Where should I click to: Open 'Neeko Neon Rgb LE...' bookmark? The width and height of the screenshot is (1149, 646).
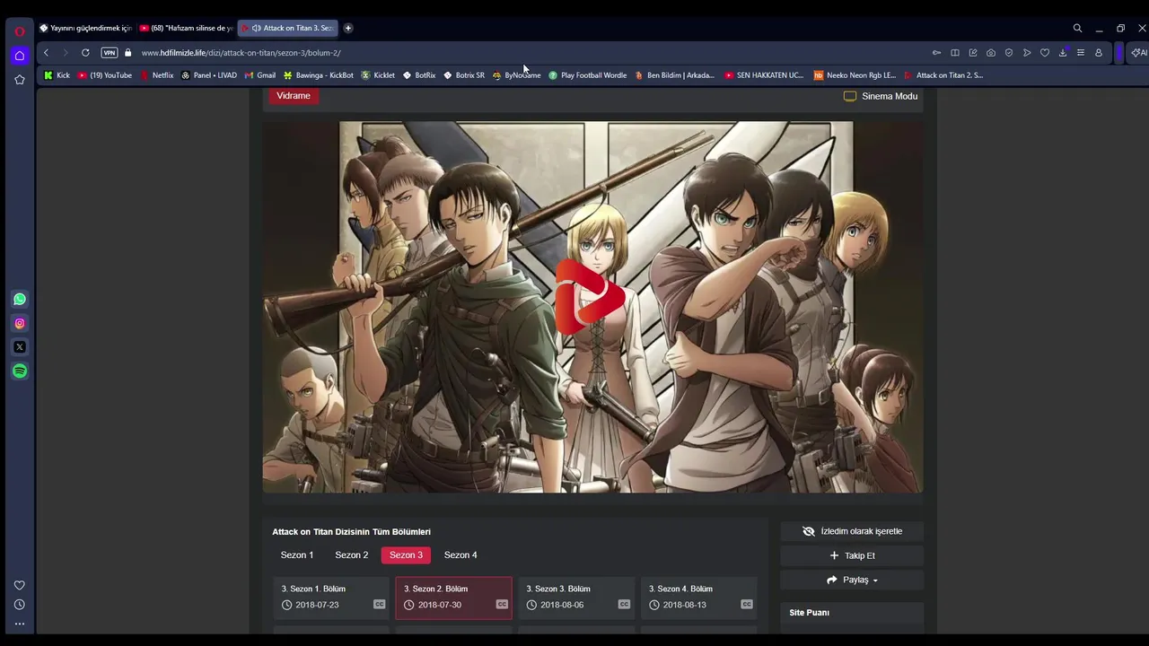pyautogui.click(x=855, y=75)
